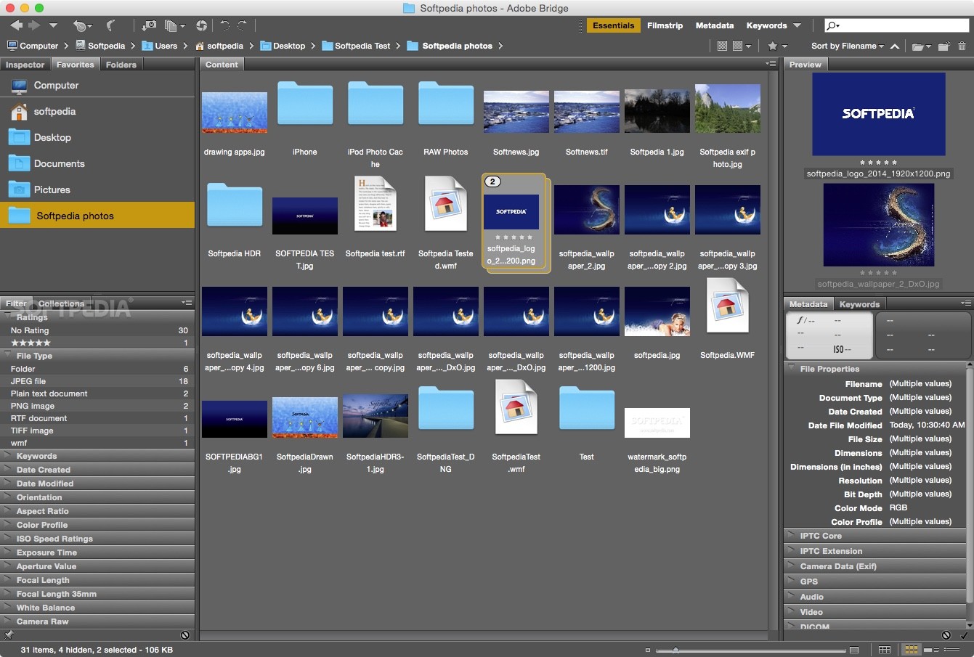Click the thumbnail size slider handle

point(675,648)
